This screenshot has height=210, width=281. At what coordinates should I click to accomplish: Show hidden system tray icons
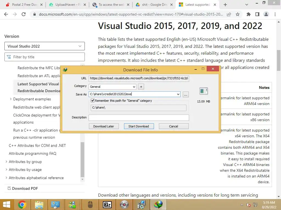242,205
